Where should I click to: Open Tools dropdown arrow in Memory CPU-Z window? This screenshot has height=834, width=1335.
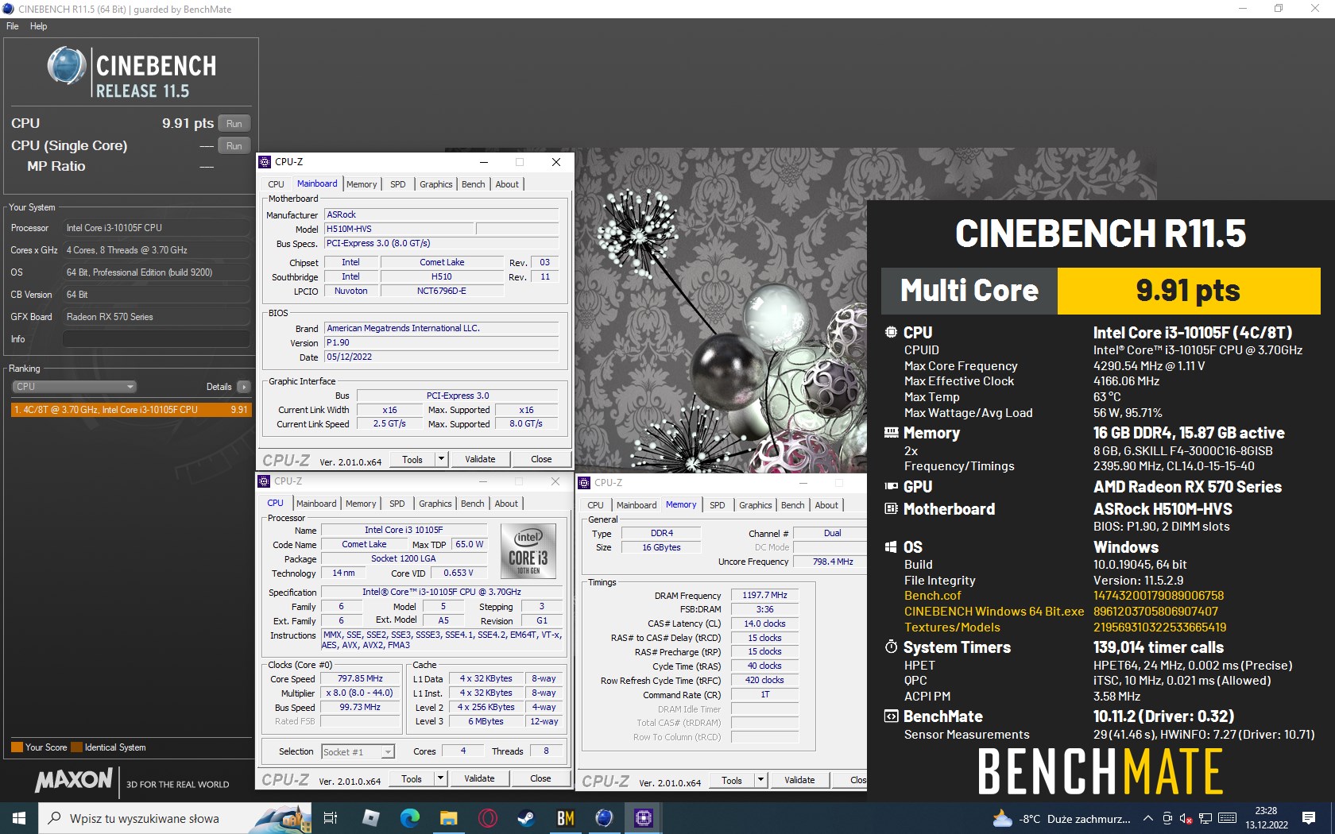point(761,780)
